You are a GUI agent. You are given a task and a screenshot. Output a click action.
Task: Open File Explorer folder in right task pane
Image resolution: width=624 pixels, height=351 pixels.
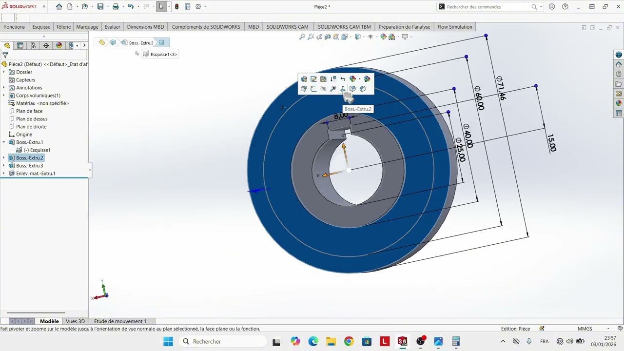point(619,84)
